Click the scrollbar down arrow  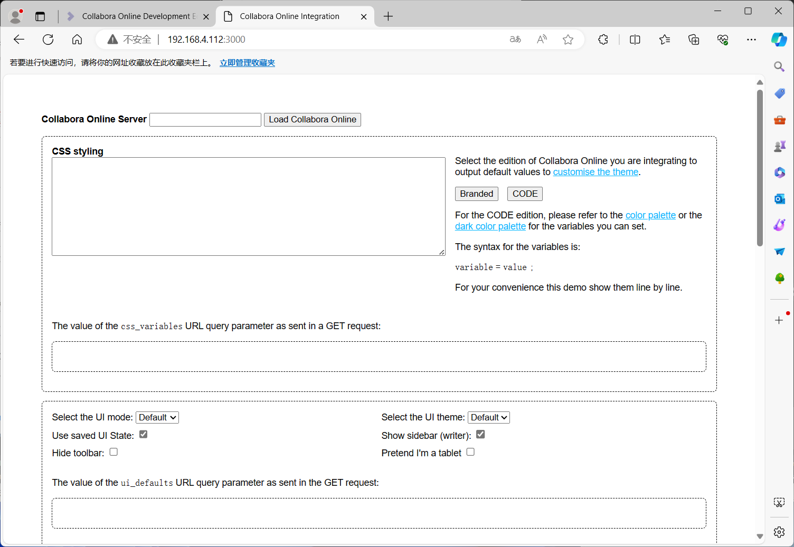[760, 536]
